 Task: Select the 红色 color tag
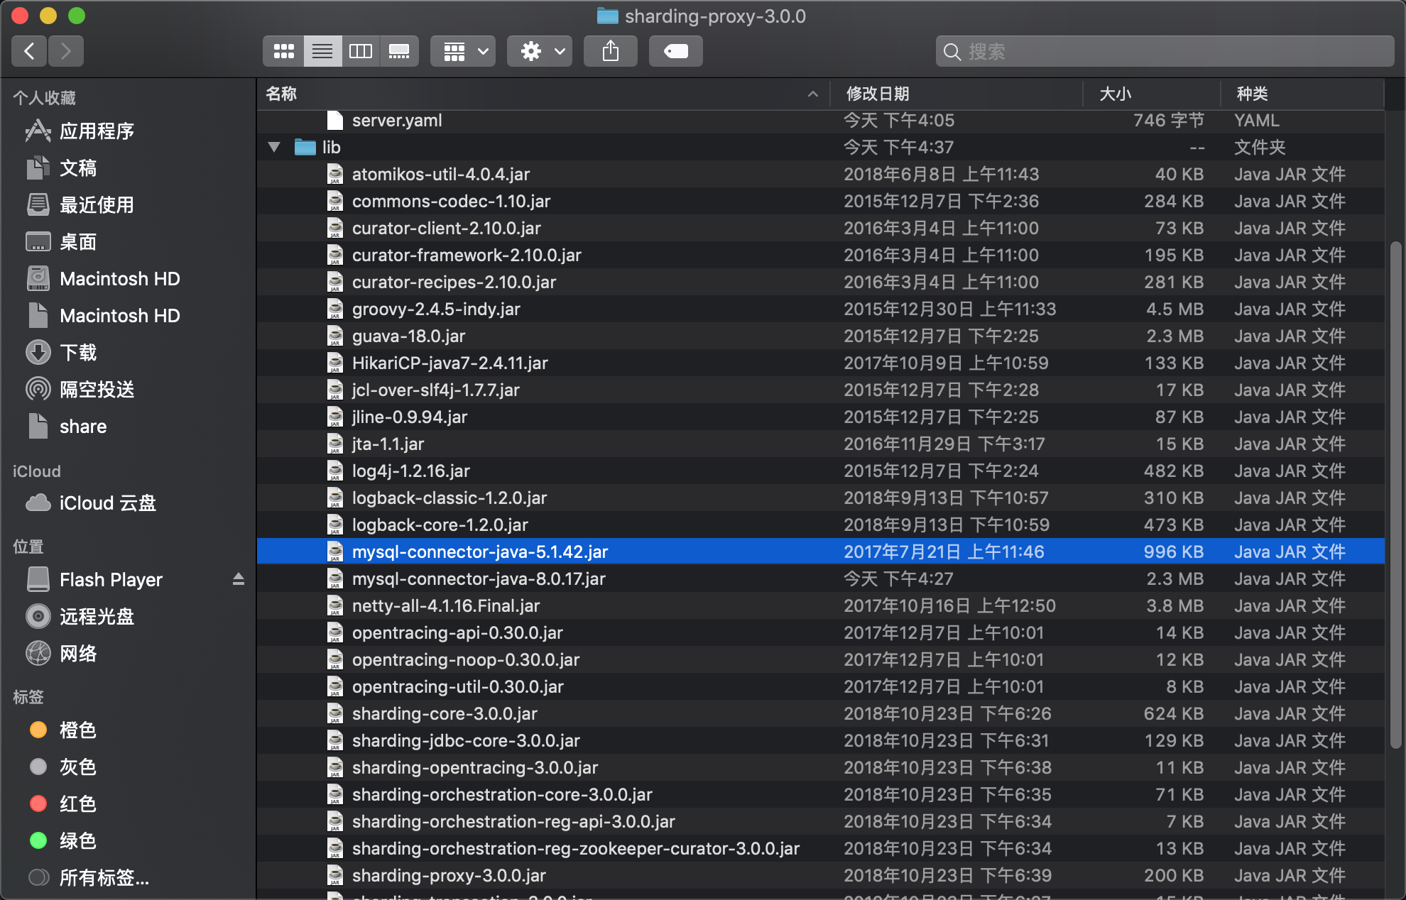coord(78,803)
